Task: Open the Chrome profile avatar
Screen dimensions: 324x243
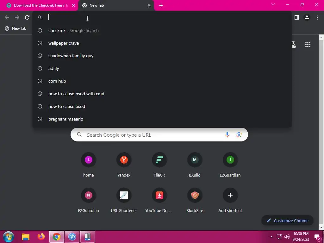Action: pos(307,17)
